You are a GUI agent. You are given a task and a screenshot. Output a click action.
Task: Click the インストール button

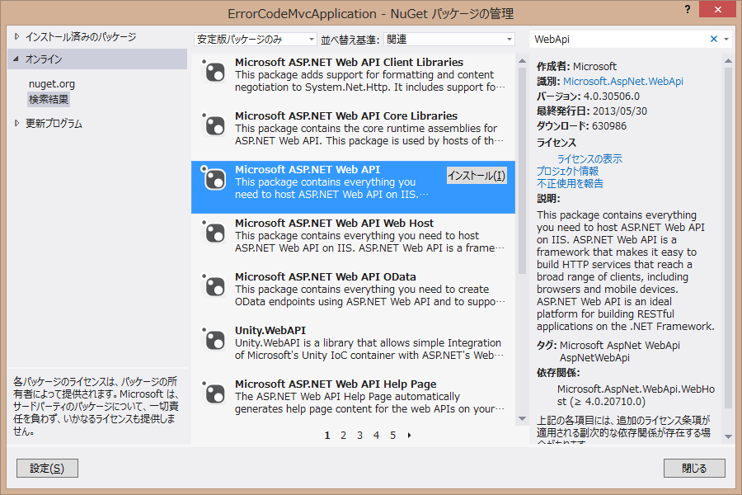tap(477, 176)
